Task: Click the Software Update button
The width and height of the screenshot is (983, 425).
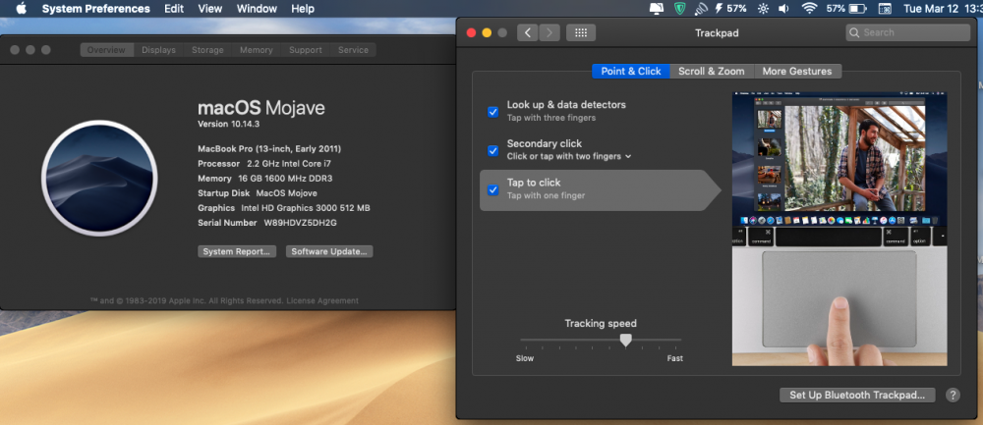Action: (x=329, y=251)
